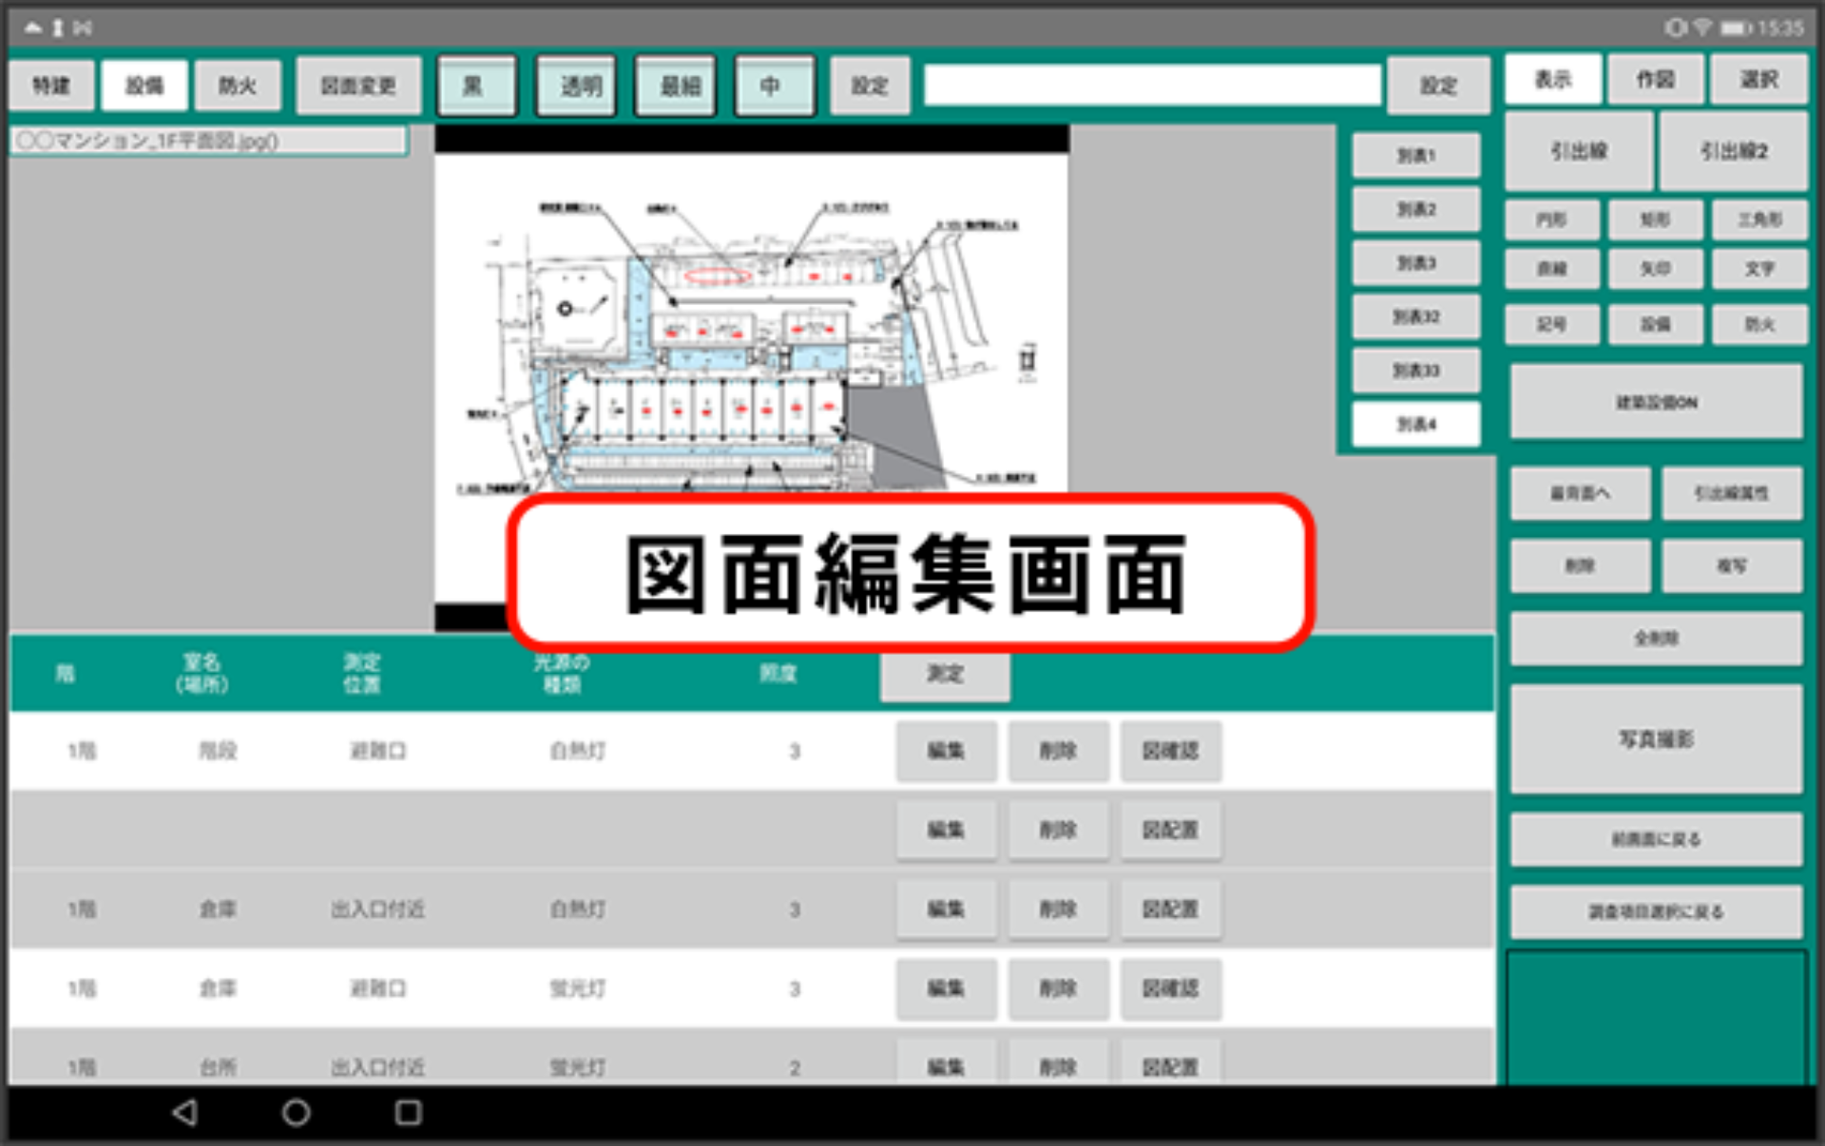The height and width of the screenshot is (1146, 1825).
Task: Choose the 直線 line tool
Action: (1552, 269)
